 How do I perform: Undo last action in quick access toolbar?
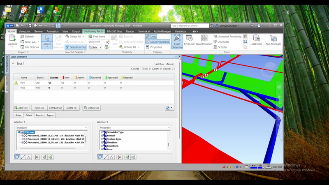40,25
